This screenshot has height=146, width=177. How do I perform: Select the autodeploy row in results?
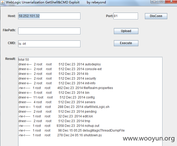tap(60, 64)
